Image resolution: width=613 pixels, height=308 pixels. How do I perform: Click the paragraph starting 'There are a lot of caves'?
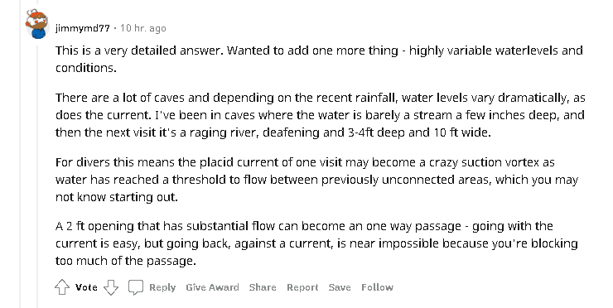click(321, 115)
